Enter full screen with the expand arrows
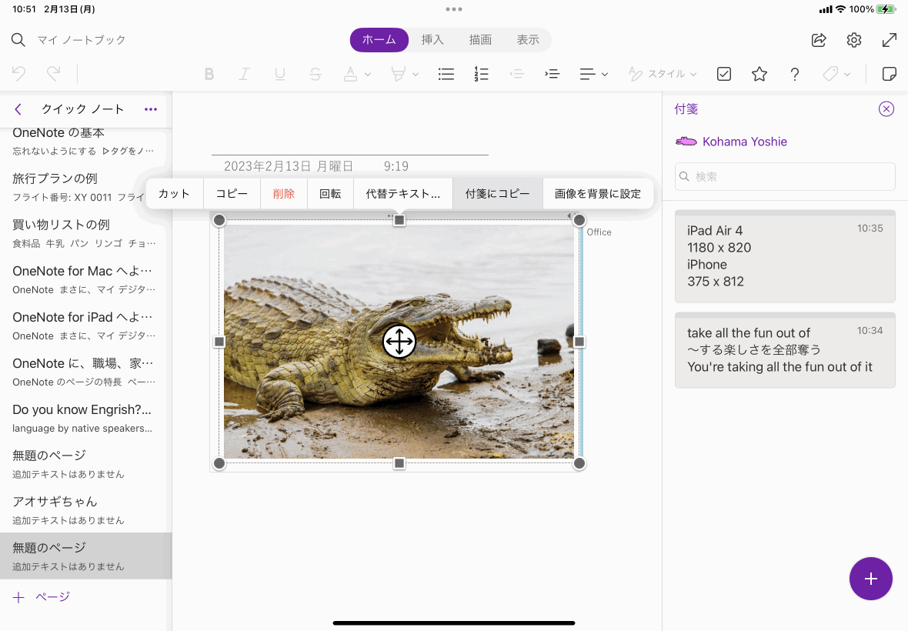Viewport: 908px width, 631px height. [x=889, y=40]
